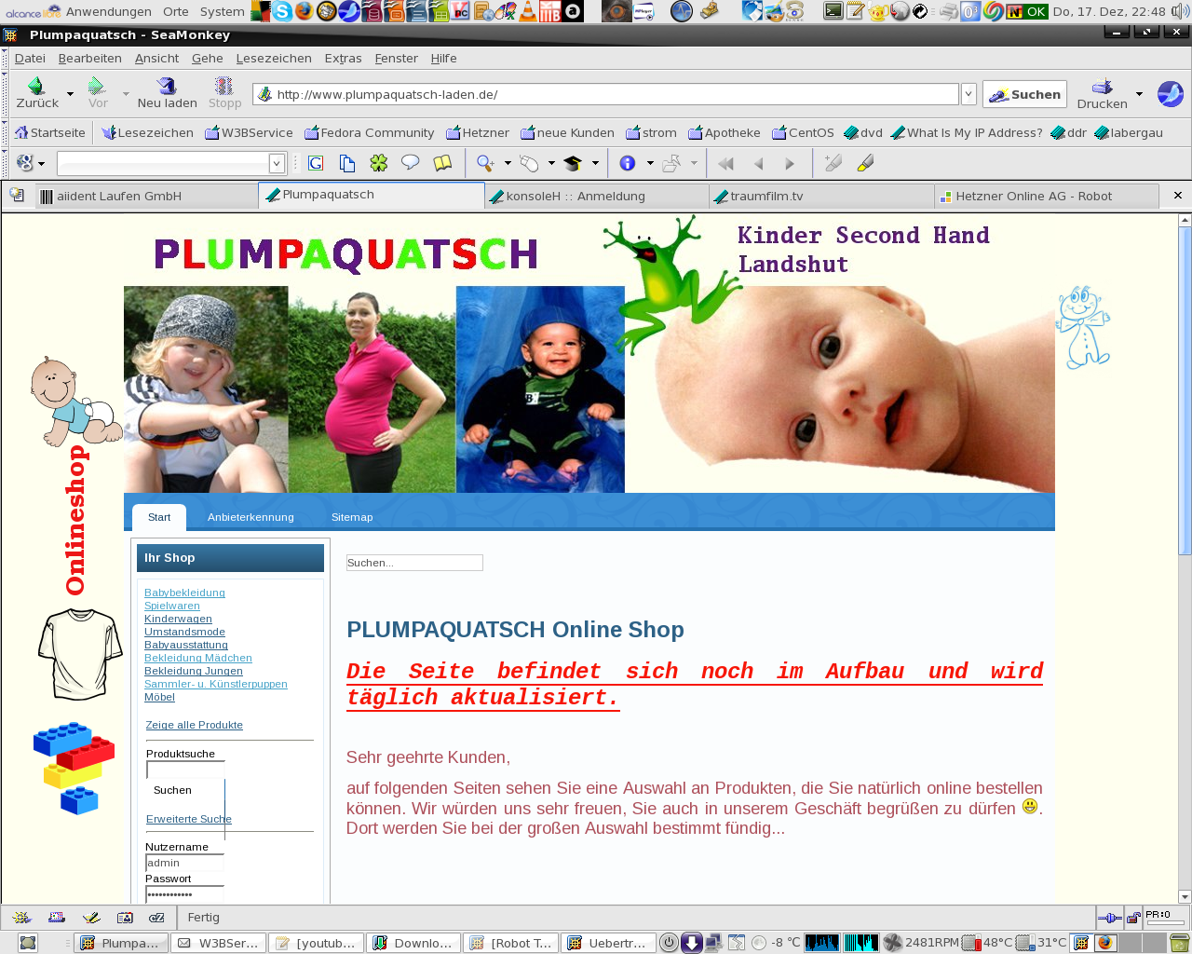Open graduation cap dropdown arrow
This screenshot has width=1192, height=954.
(x=595, y=163)
